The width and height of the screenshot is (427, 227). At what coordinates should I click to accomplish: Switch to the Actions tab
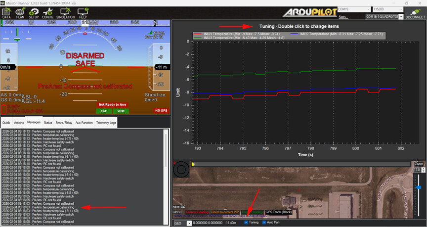(19, 123)
